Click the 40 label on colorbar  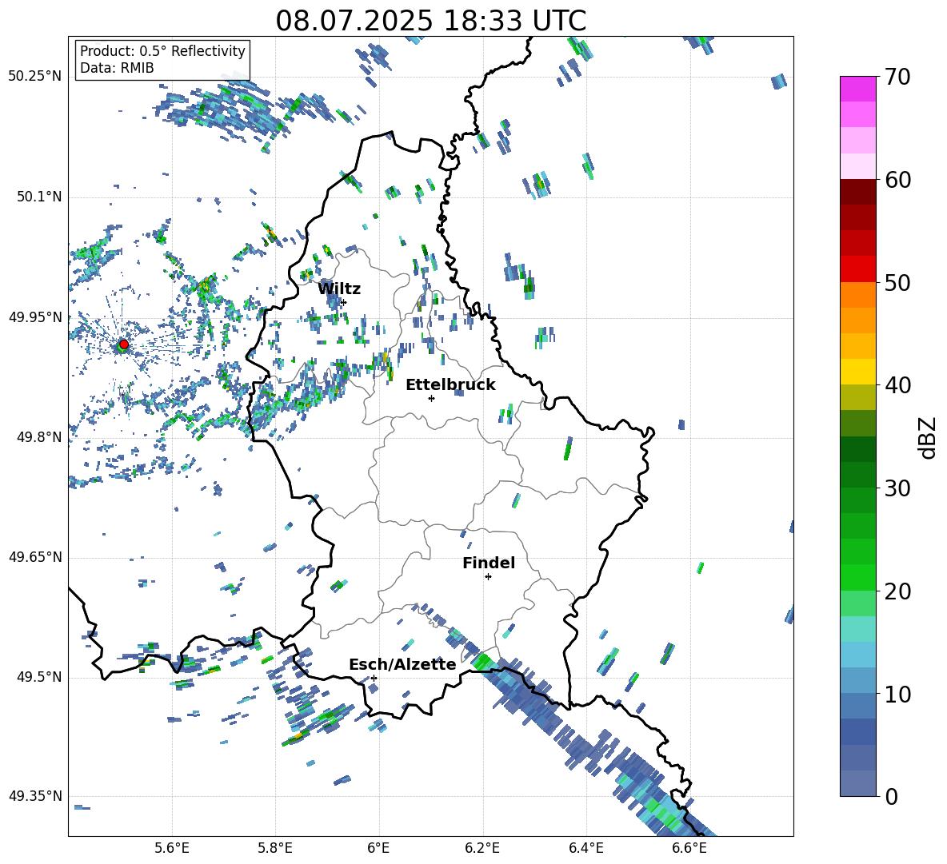tap(897, 385)
